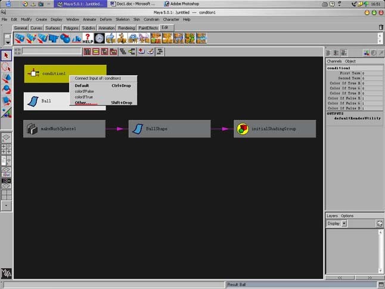Choose 'Other...' from the connect input menu
The height and width of the screenshot is (289, 385).
(83, 102)
